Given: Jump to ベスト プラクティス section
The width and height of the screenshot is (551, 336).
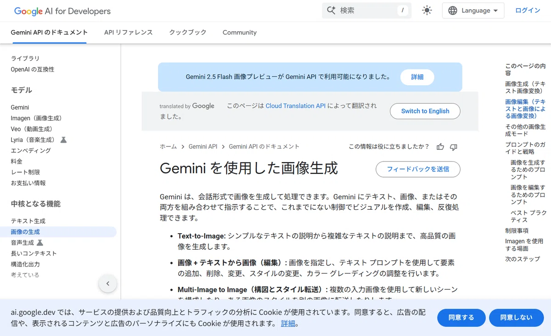Looking at the screenshot, I should point(529,216).
